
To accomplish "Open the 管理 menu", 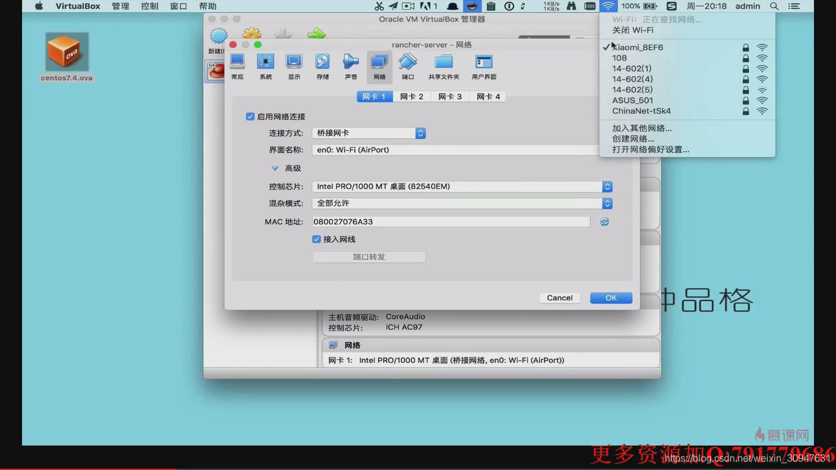I will point(121,6).
